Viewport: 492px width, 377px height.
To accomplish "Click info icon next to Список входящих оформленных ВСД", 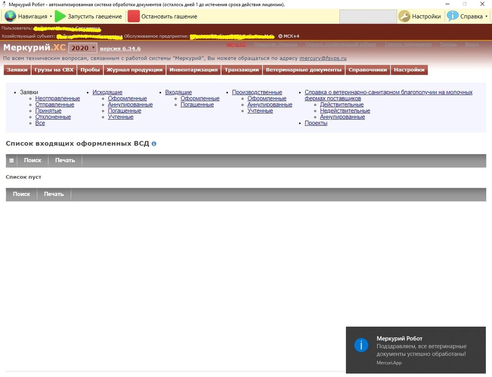I will click(154, 144).
